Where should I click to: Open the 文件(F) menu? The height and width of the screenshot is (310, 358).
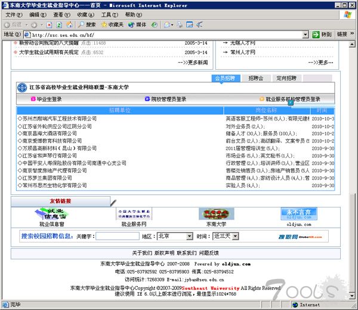(x=14, y=15)
